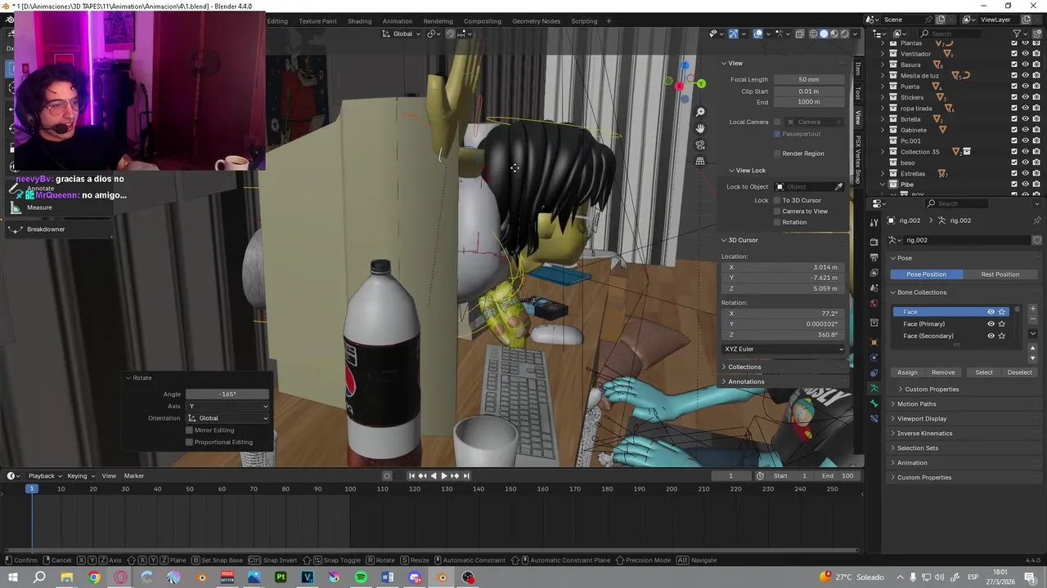Collapse the Pibe collection in outliner
This screenshot has width=1047, height=588.
882,185
